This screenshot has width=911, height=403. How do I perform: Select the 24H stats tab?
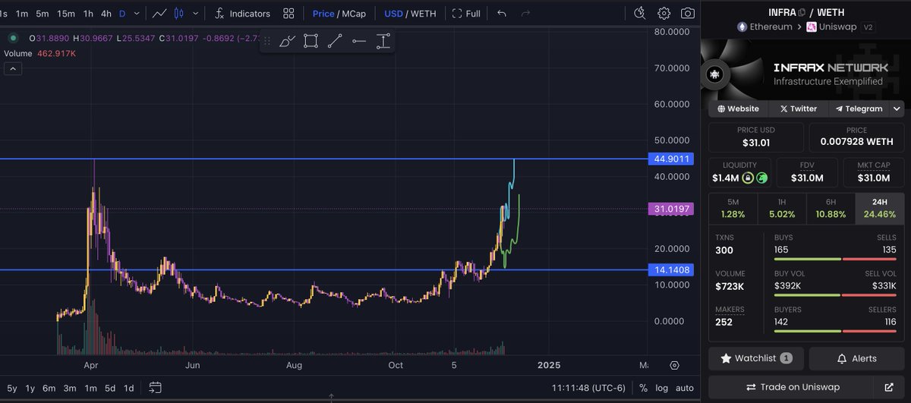coord(879,209)
